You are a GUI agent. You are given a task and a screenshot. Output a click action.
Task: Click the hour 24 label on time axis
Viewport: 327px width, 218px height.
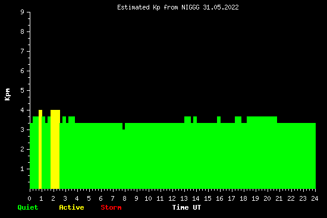point(315,198)
